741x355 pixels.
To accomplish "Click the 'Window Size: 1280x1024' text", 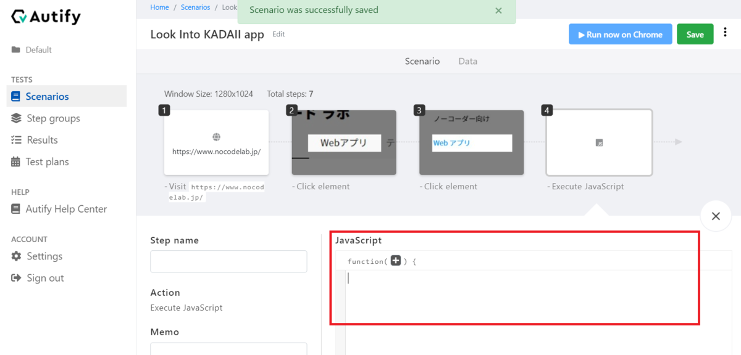I will click(x=209, y=94).
